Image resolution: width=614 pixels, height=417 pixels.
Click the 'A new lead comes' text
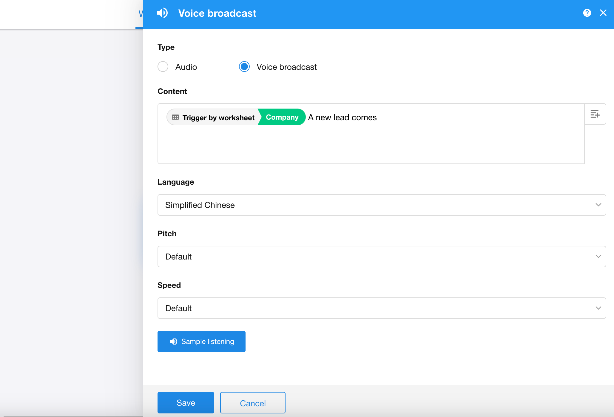coord(342,118)
